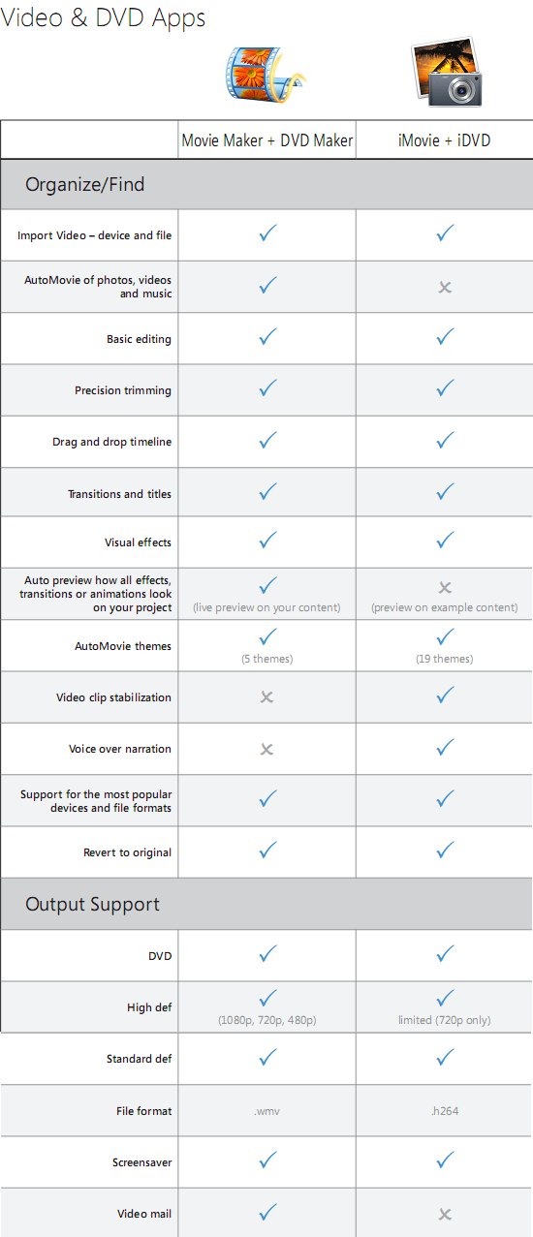Click the iMovie X mark for AutoMovie of photos

tap(445, 288)
